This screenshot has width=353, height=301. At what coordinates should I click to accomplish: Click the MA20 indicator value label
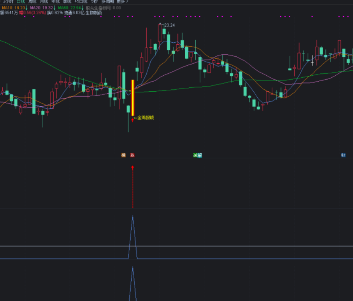pyautogui.click(x=42, y=7)
